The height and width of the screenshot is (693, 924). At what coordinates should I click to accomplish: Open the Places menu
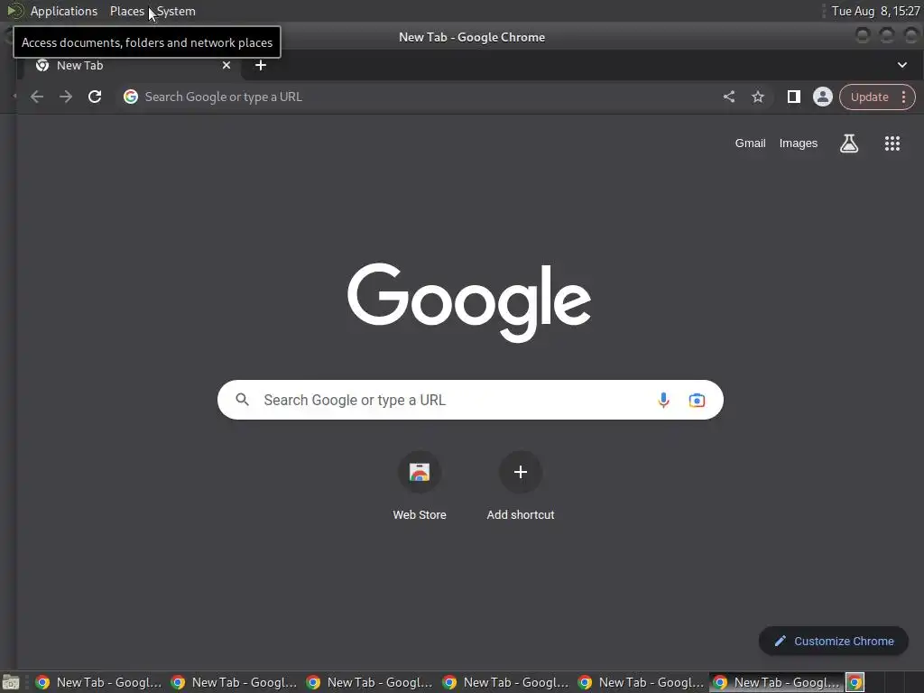(126, 11)
